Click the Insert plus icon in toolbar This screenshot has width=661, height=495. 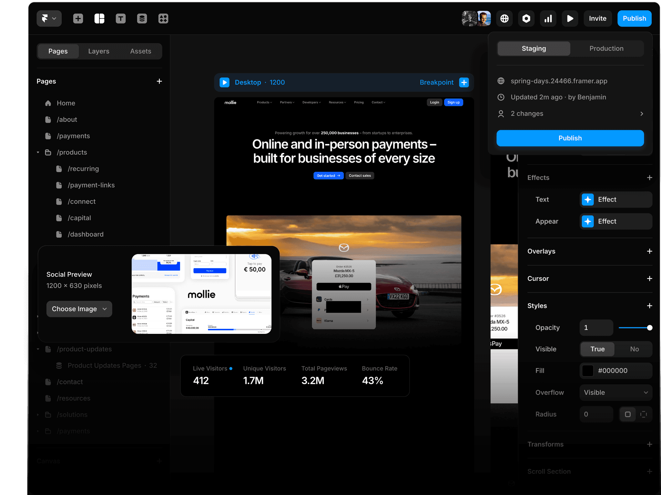[78, 18]
